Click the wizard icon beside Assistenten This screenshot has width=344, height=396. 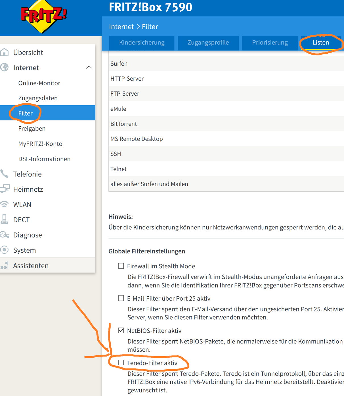(4, 265)
